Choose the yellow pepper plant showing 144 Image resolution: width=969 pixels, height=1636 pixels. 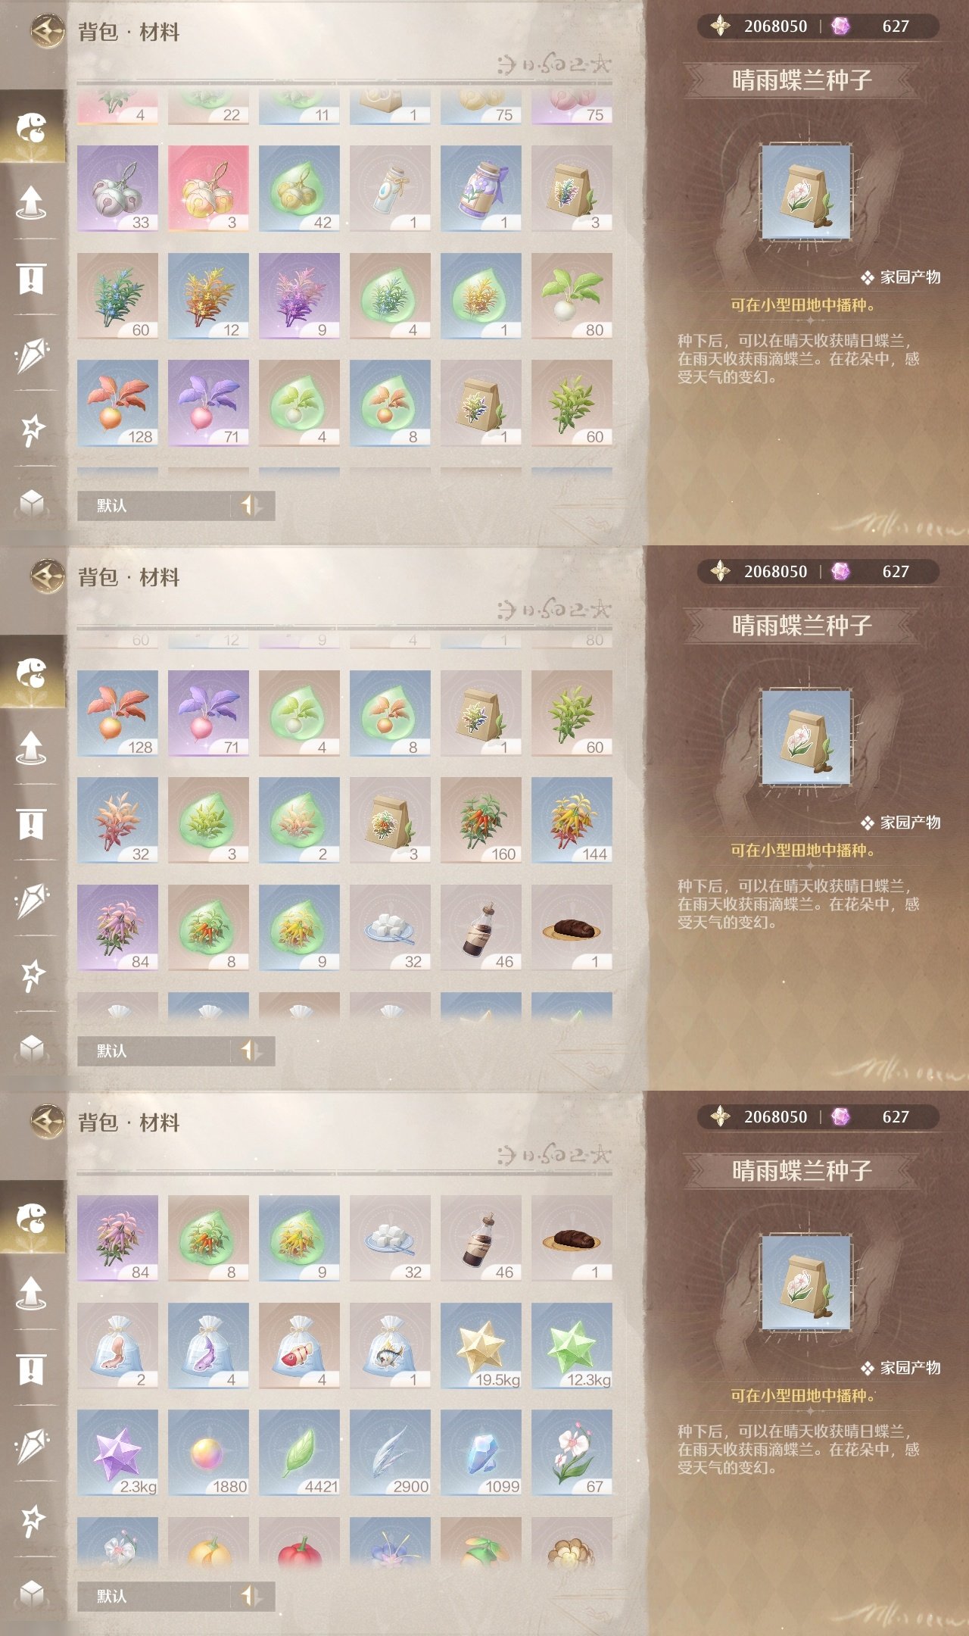pos(572,820)
